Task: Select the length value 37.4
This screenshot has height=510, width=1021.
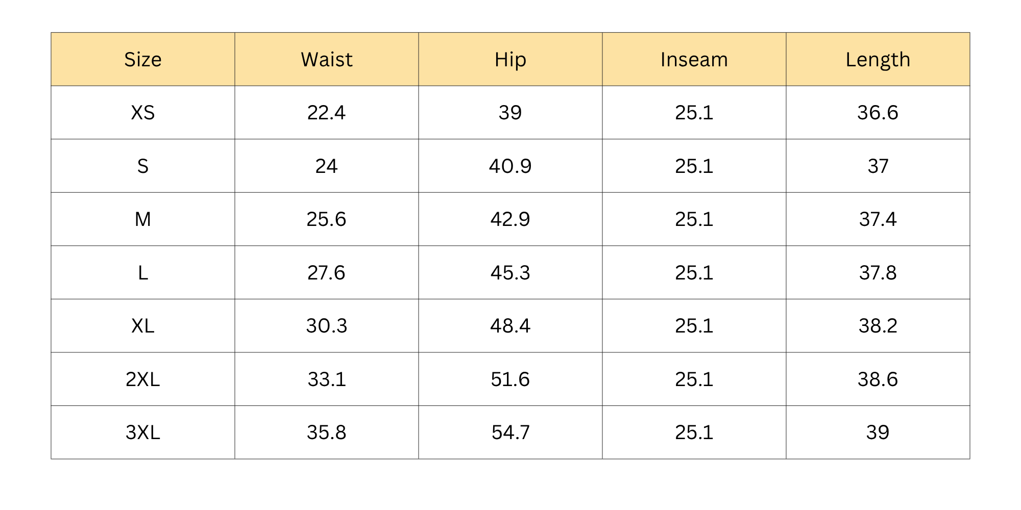Action: coord(878,219)
